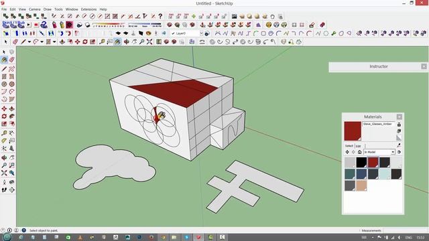Go to In Model home in Materials
Image resolution: width=429 pixels, height=241 pixels.
point(359,152)
